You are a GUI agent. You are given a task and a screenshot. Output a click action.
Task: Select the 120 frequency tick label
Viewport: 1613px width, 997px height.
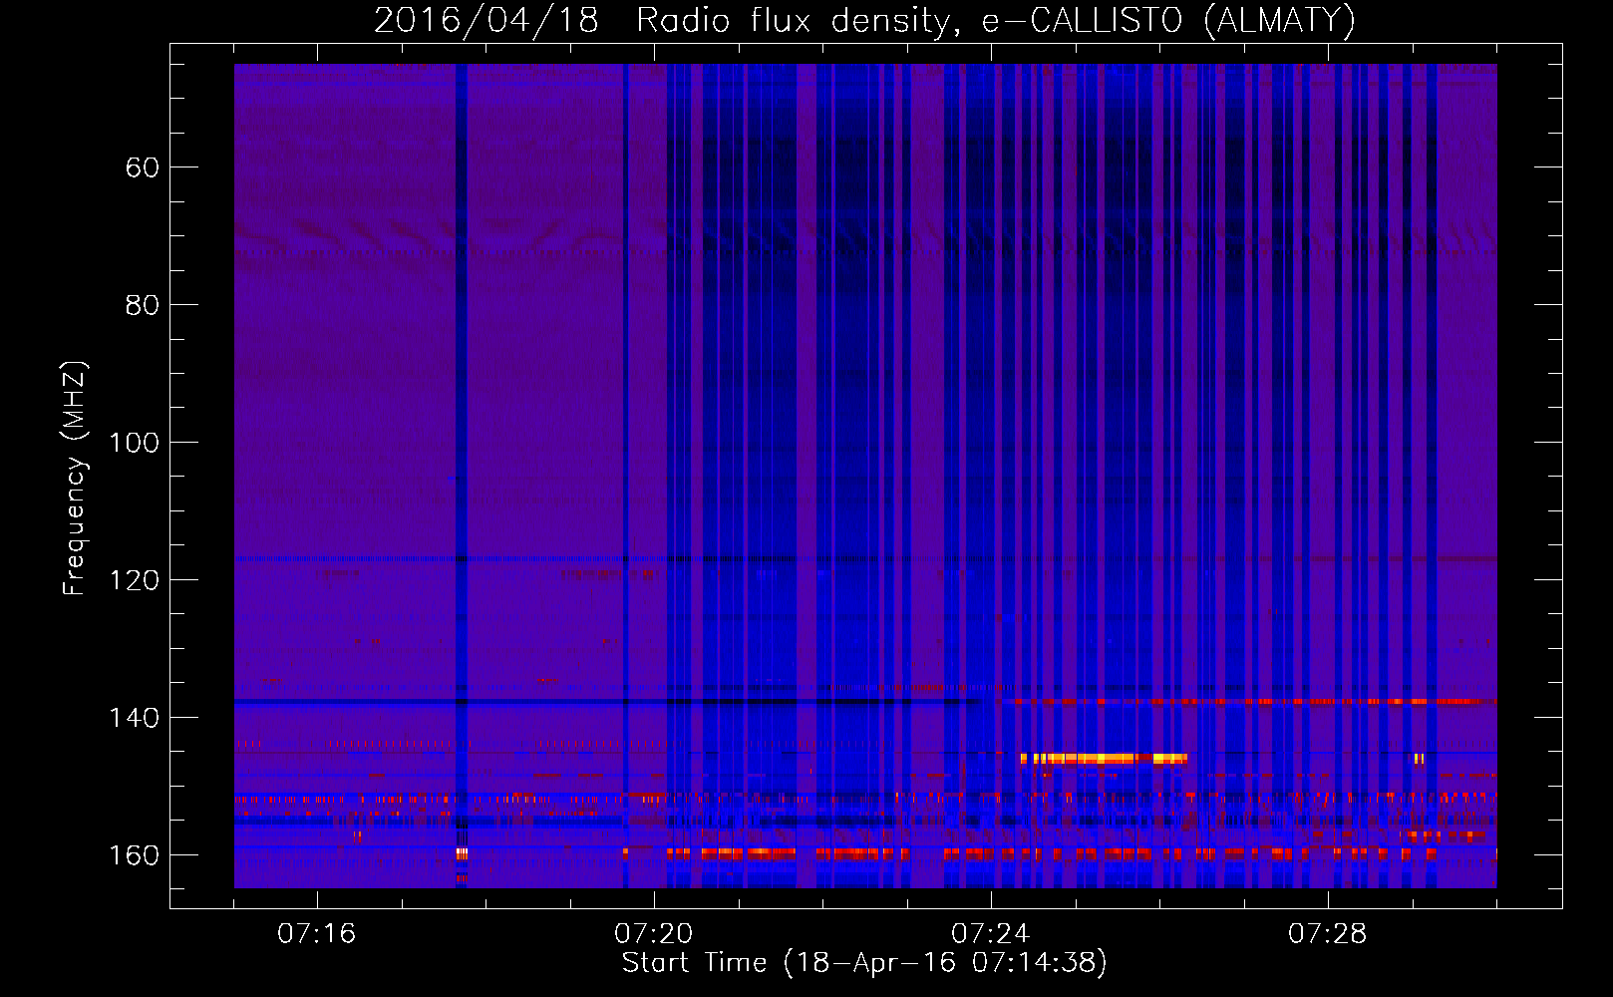pos(134,580)
